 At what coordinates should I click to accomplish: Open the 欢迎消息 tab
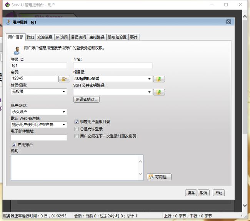coord(45,37)
